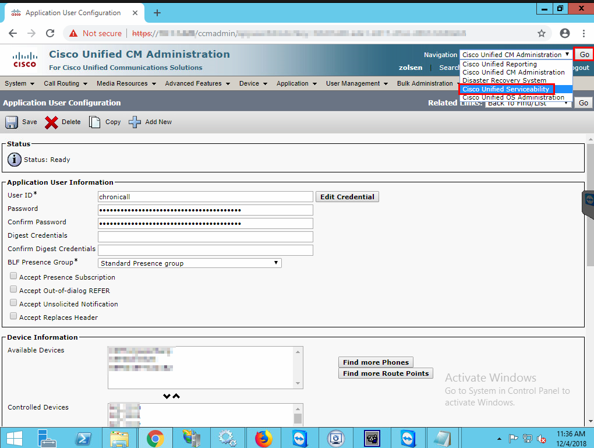Click the red Delete X icon
This screenshot has height=448, width=594.
51,122
